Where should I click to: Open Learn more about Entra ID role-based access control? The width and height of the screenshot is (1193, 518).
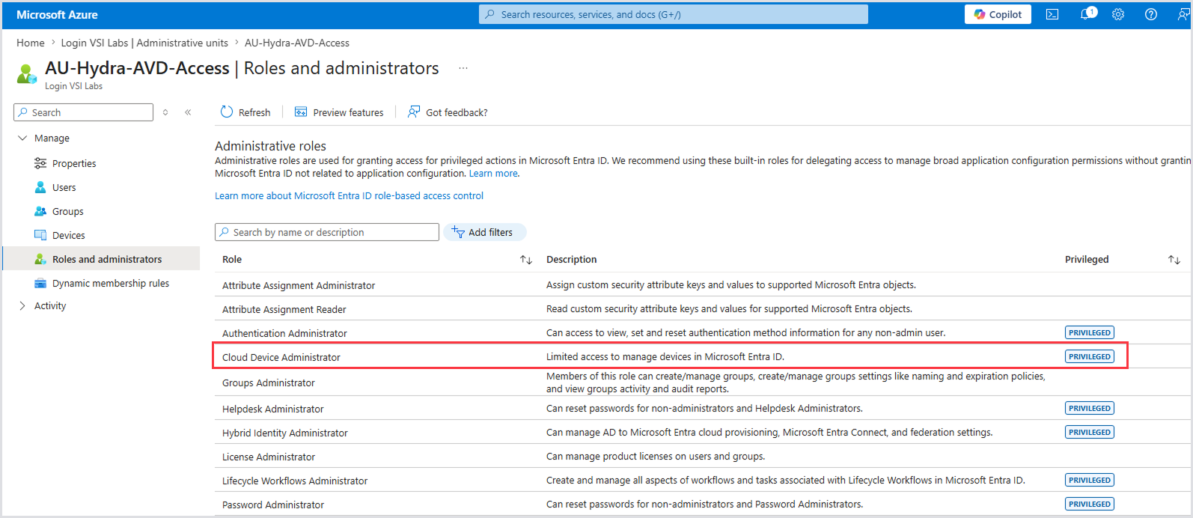click(x=349, y=195)
